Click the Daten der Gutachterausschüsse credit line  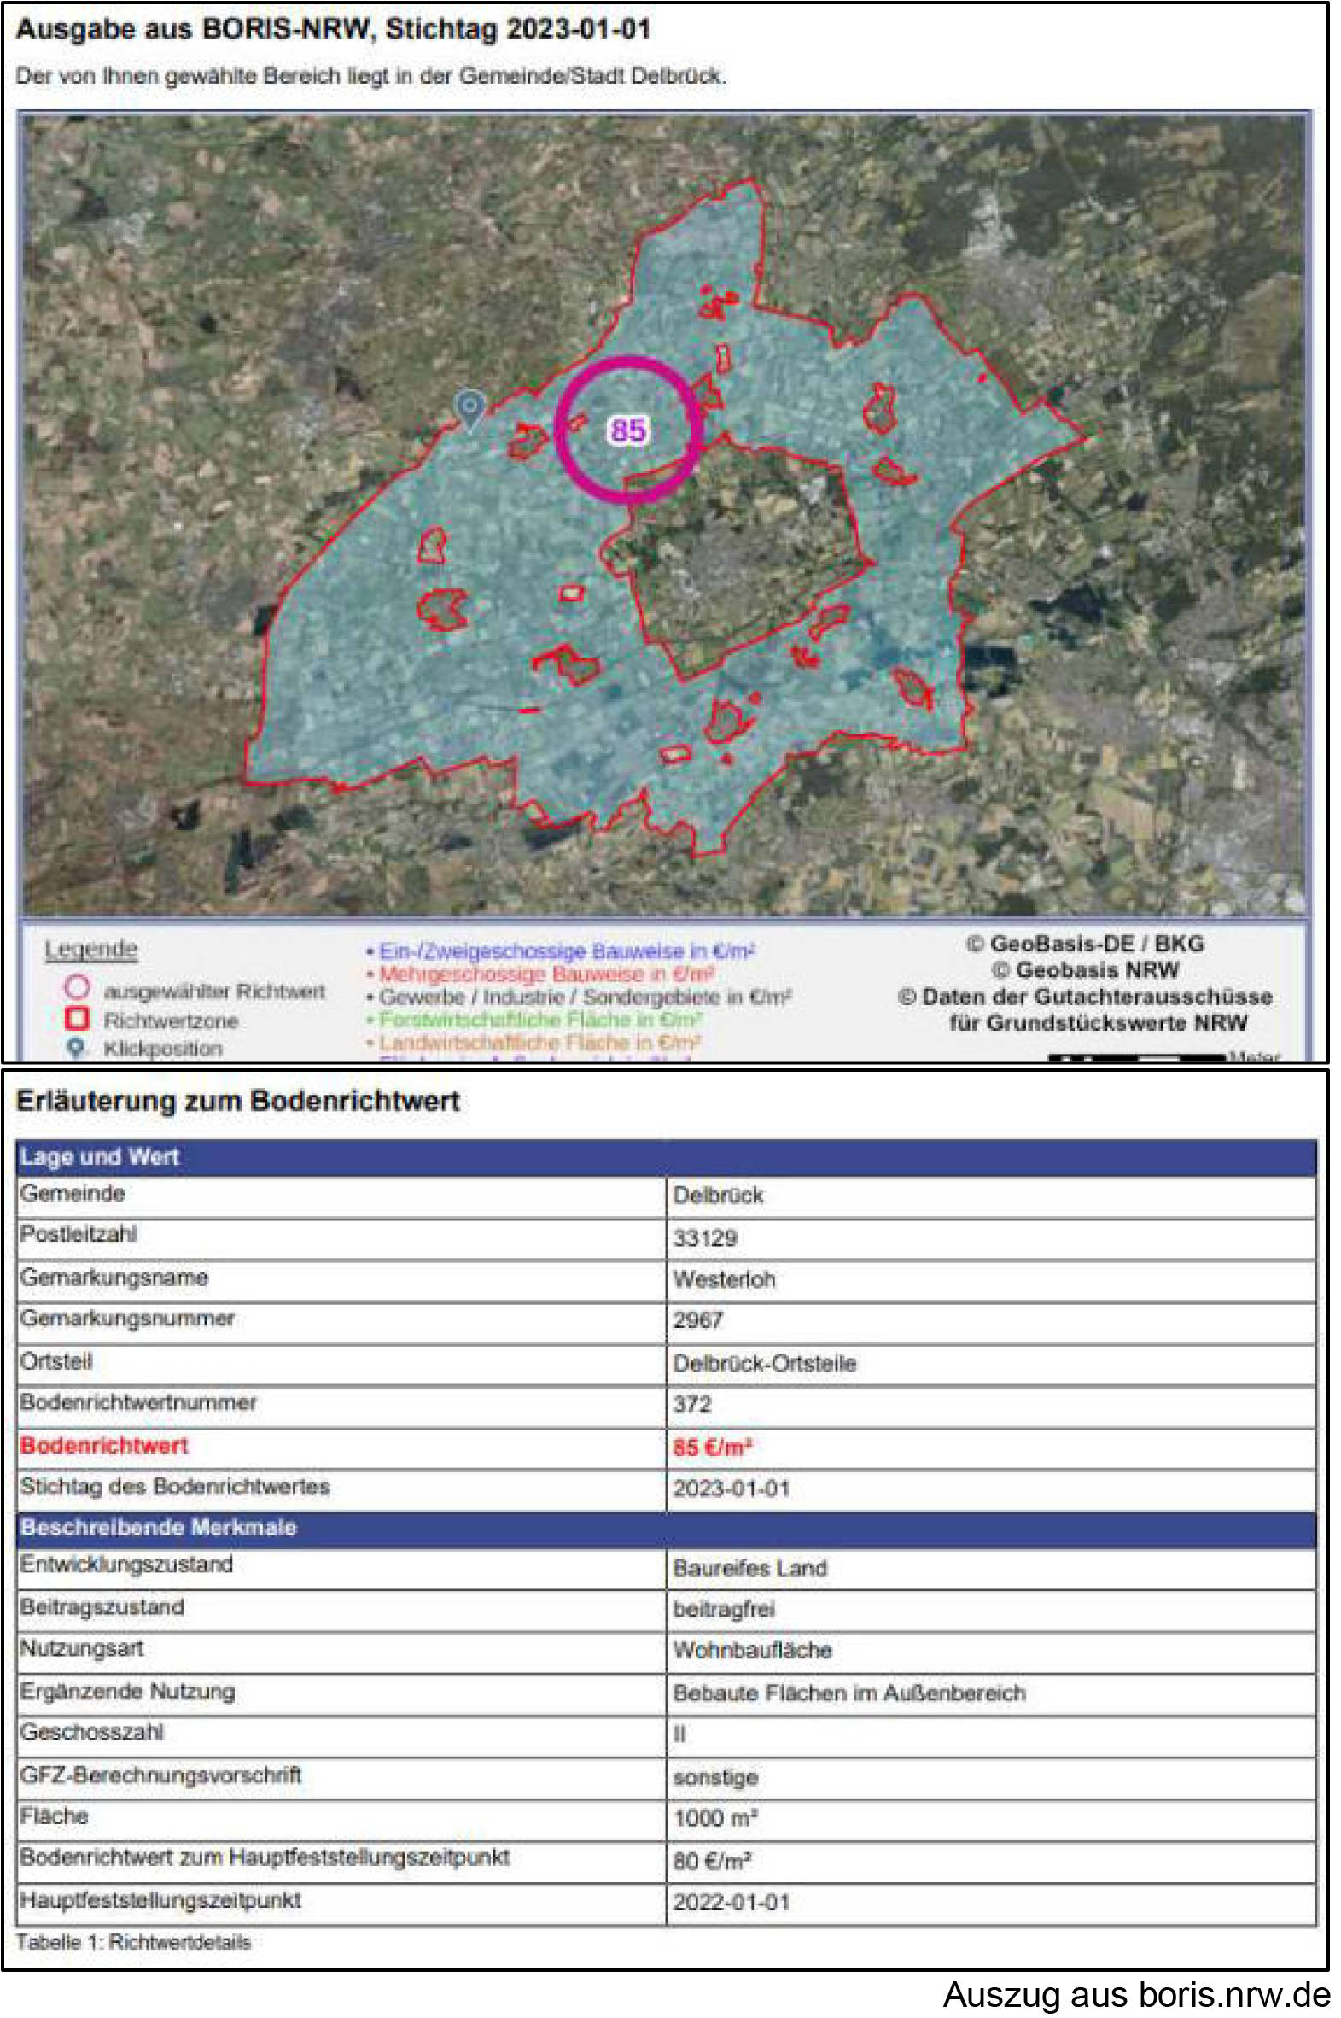1085,997
